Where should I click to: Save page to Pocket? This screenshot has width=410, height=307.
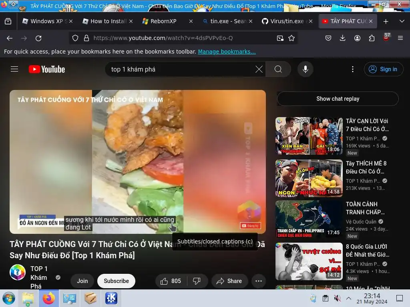click(x=328, y=38)
